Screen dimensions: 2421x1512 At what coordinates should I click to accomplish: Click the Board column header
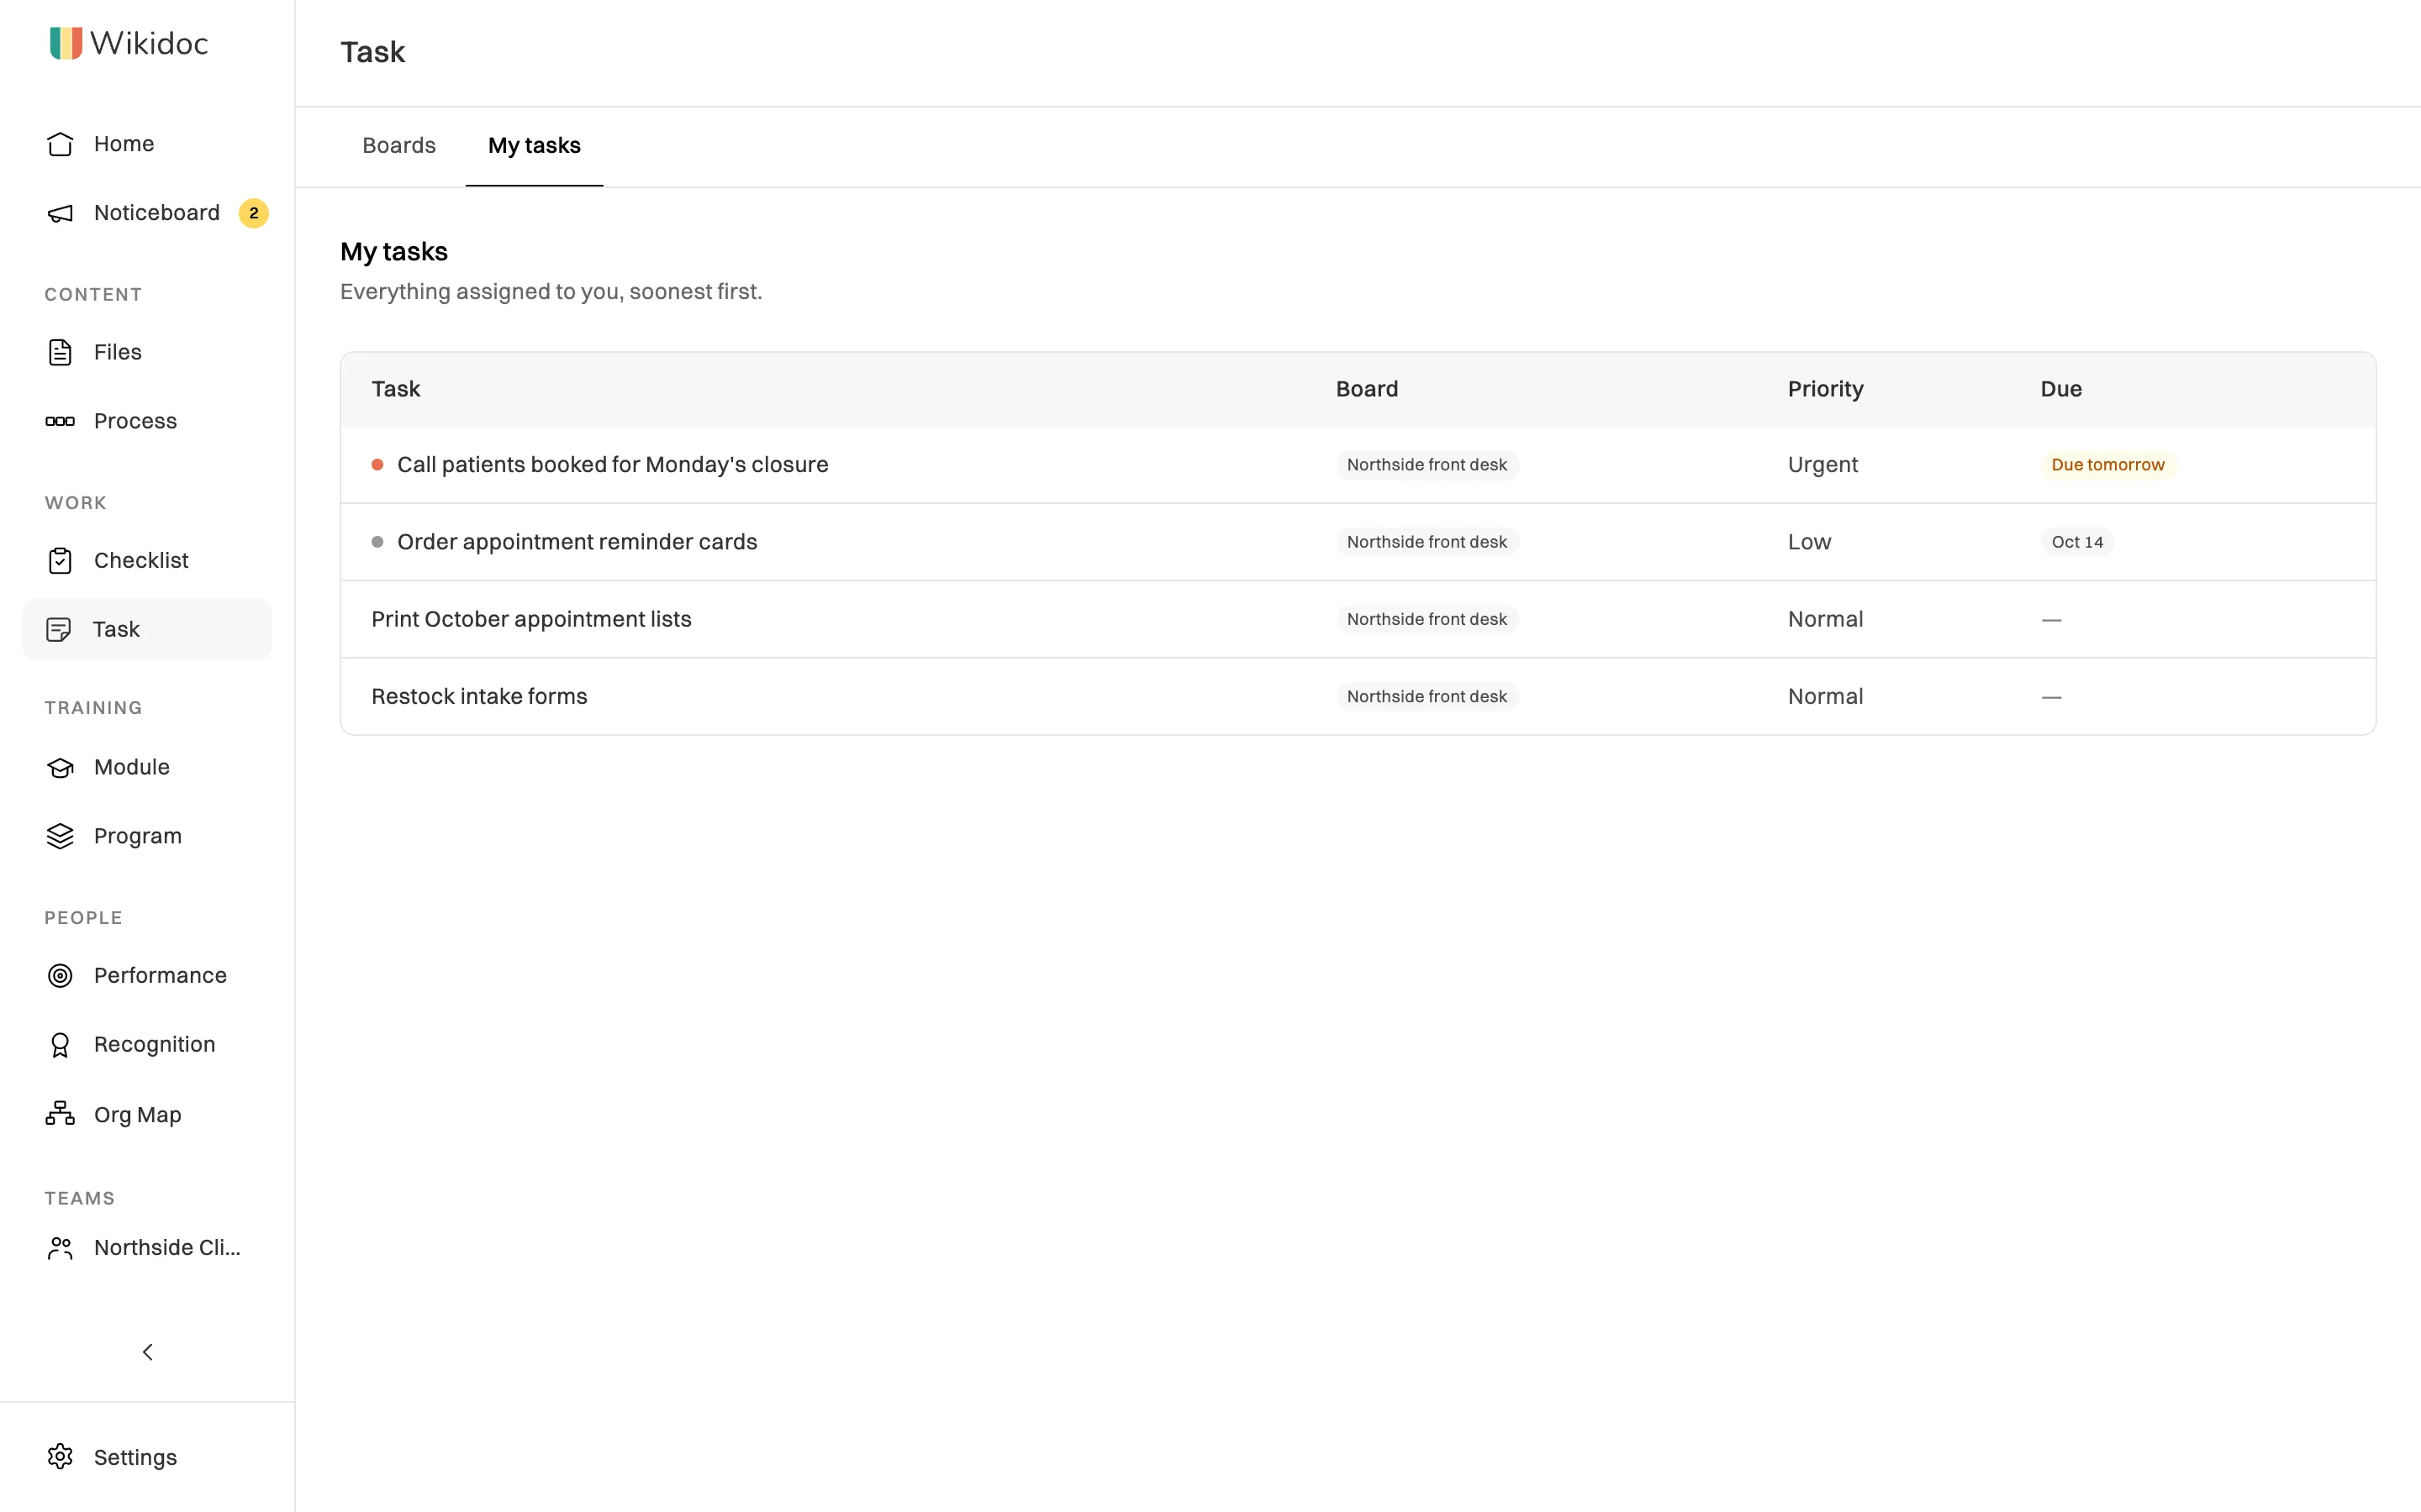[x=1367, y=389]
